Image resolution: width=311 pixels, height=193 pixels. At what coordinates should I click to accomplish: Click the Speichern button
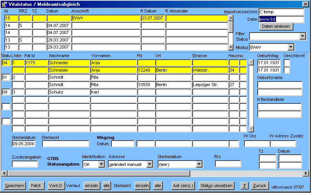pos(15,186)
